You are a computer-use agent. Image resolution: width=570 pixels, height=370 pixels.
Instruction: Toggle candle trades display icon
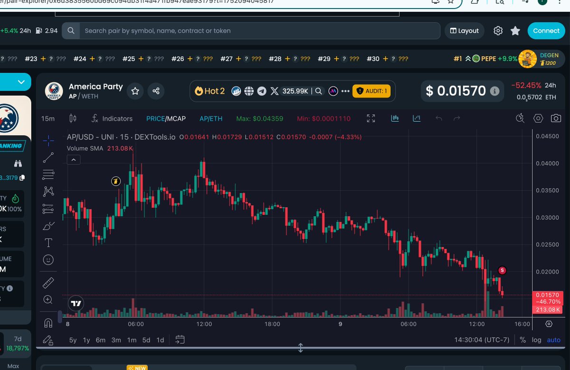395,118
